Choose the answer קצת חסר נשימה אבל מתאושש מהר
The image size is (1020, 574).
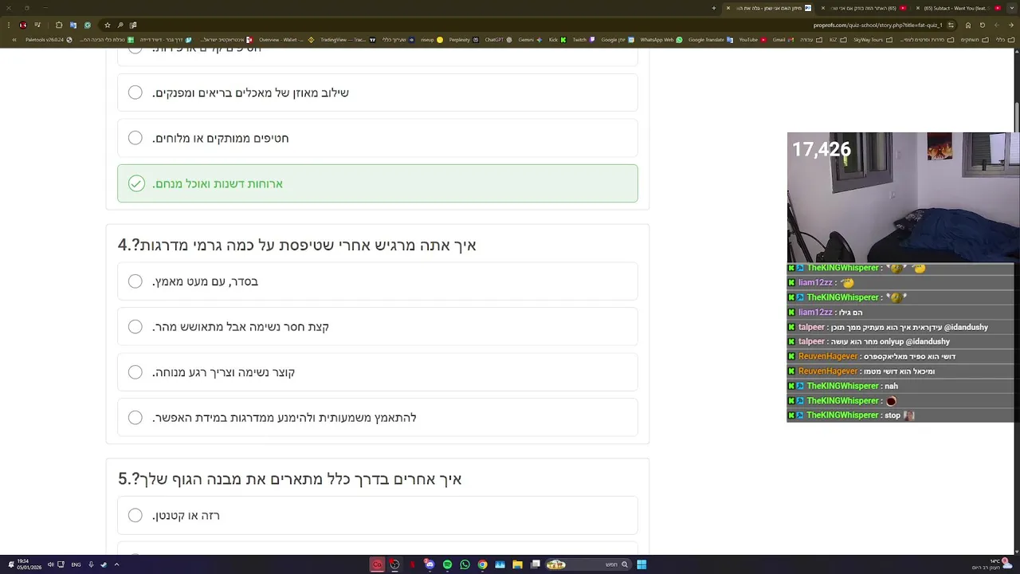pos(377,327)
